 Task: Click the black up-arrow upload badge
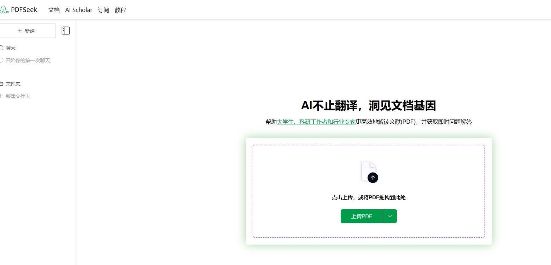pyautogui.click(x=373, y=178)
